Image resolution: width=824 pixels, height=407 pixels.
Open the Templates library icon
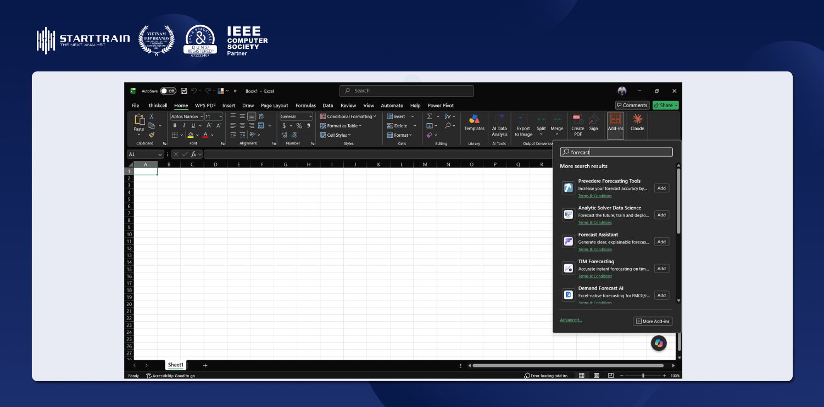coord(474,123)
